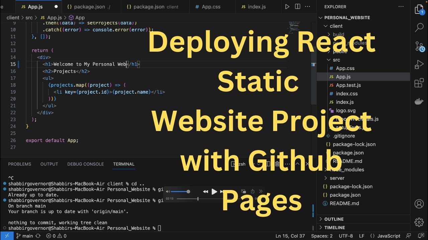Screen dimensions: 428x240
Task: Click the Run code play icon in editor toolbar
Action: 287,7
